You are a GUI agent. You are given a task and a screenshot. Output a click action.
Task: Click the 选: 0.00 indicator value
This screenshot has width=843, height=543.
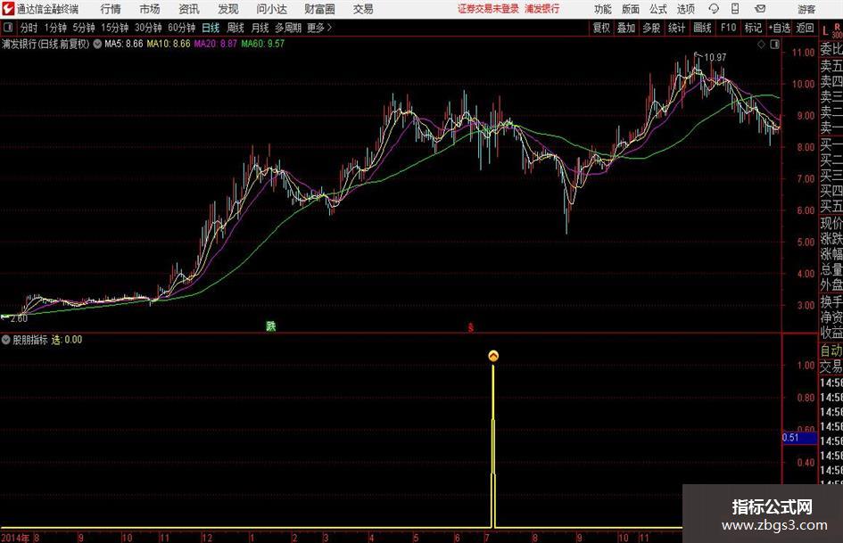[x=67, y=340]
